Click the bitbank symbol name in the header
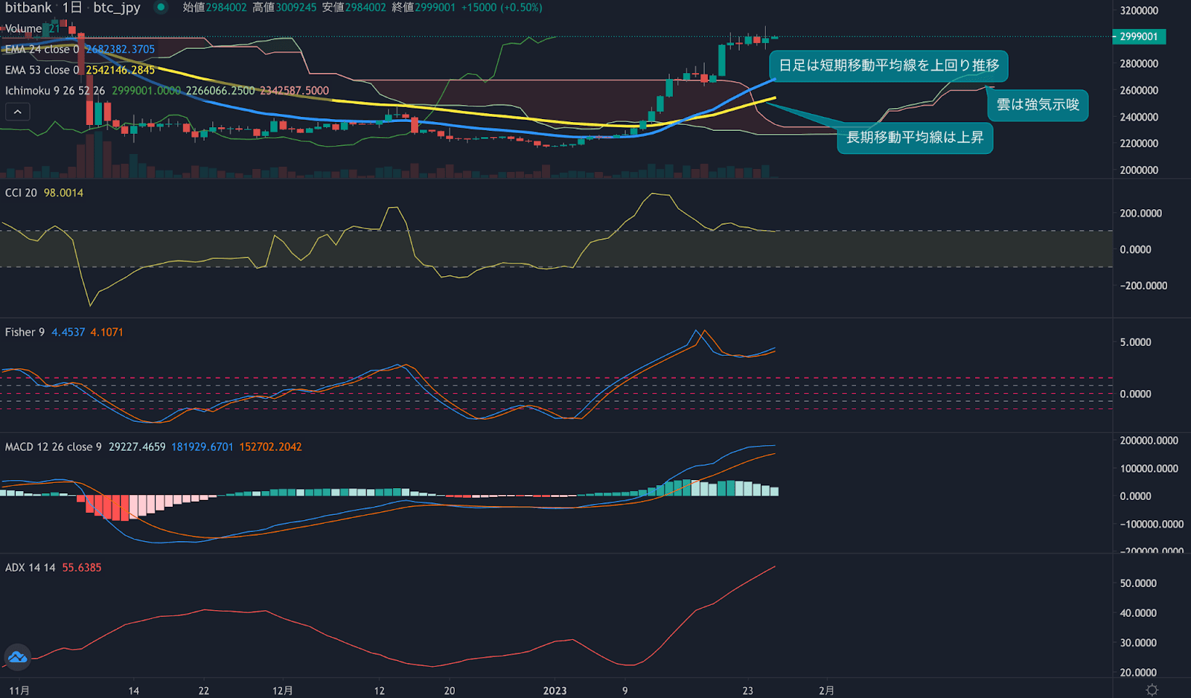This screenshot has width=1191, height=698. (x=28, y=7)
